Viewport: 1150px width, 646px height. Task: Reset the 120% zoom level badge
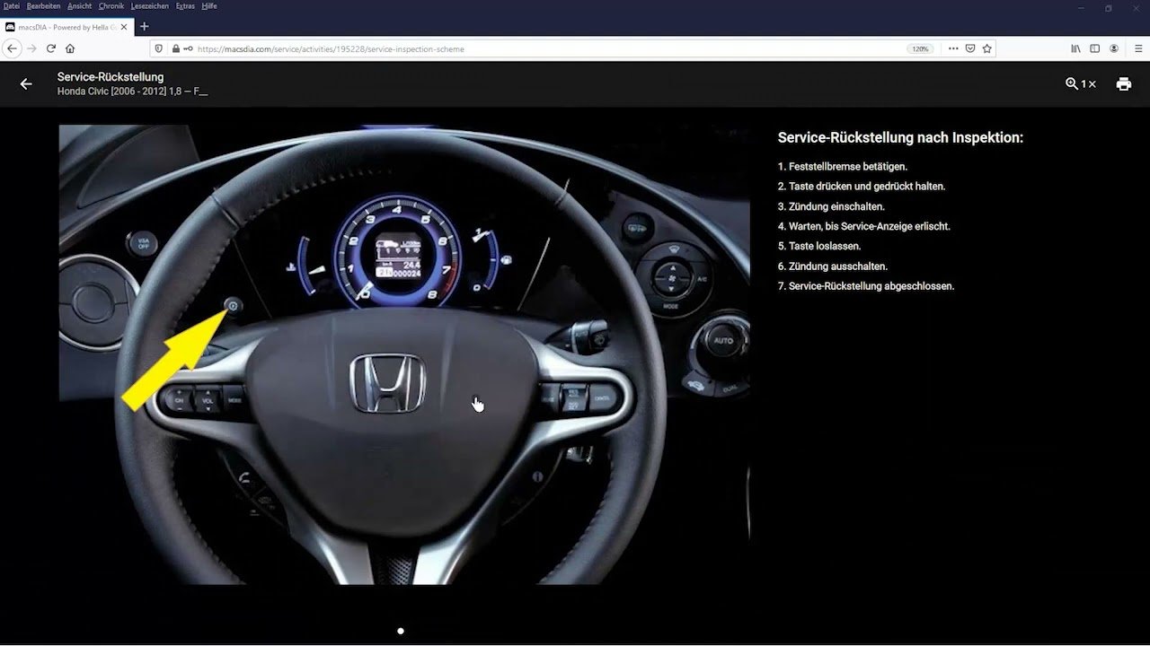tap(920, 48)
